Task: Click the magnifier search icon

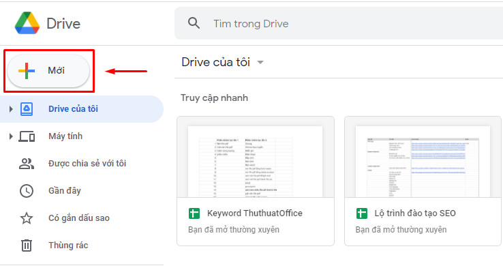Action: [x=194, y=23]
